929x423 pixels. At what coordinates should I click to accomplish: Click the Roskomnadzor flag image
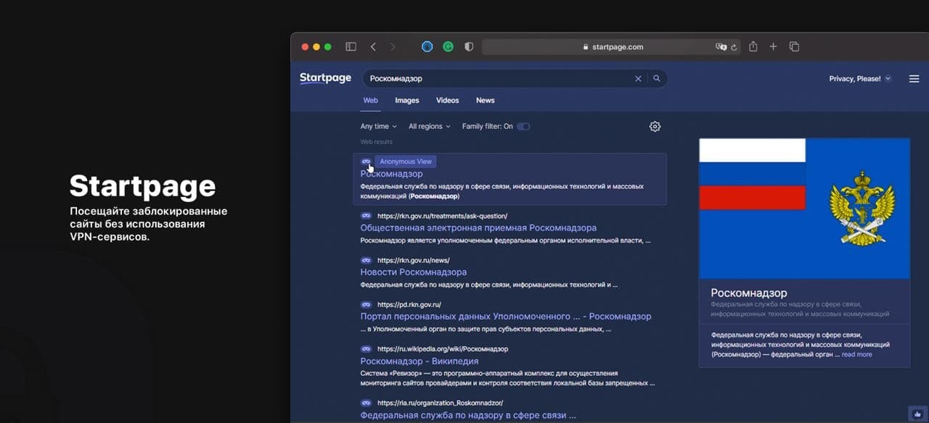point(804,209)
